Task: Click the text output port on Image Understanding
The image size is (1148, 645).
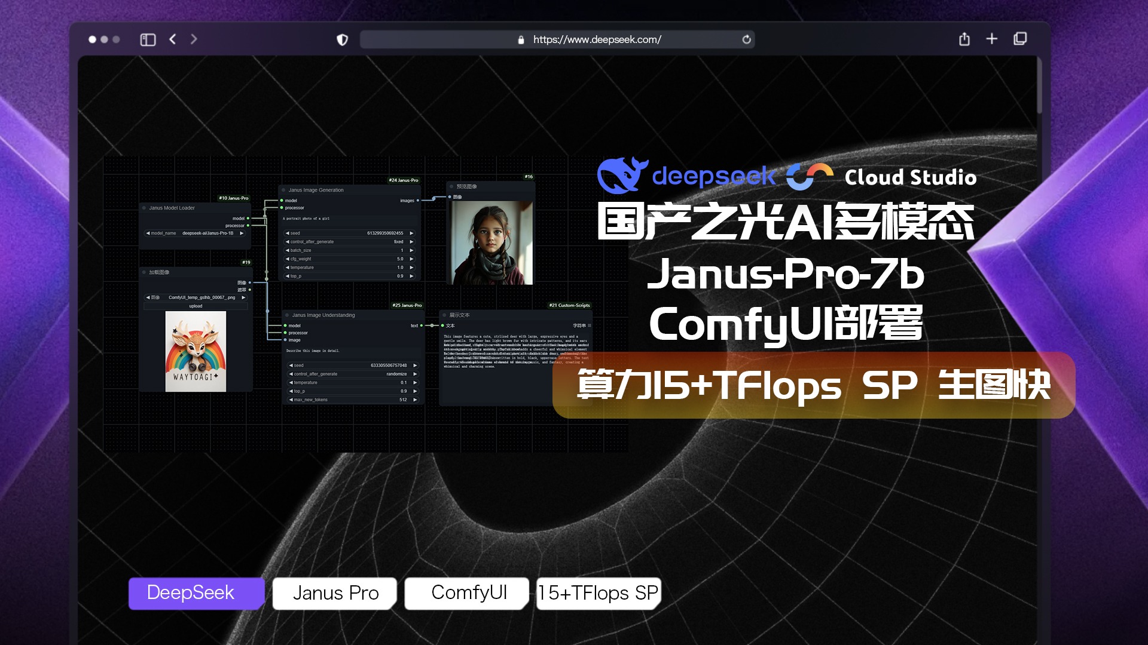Action: point(422,325)
